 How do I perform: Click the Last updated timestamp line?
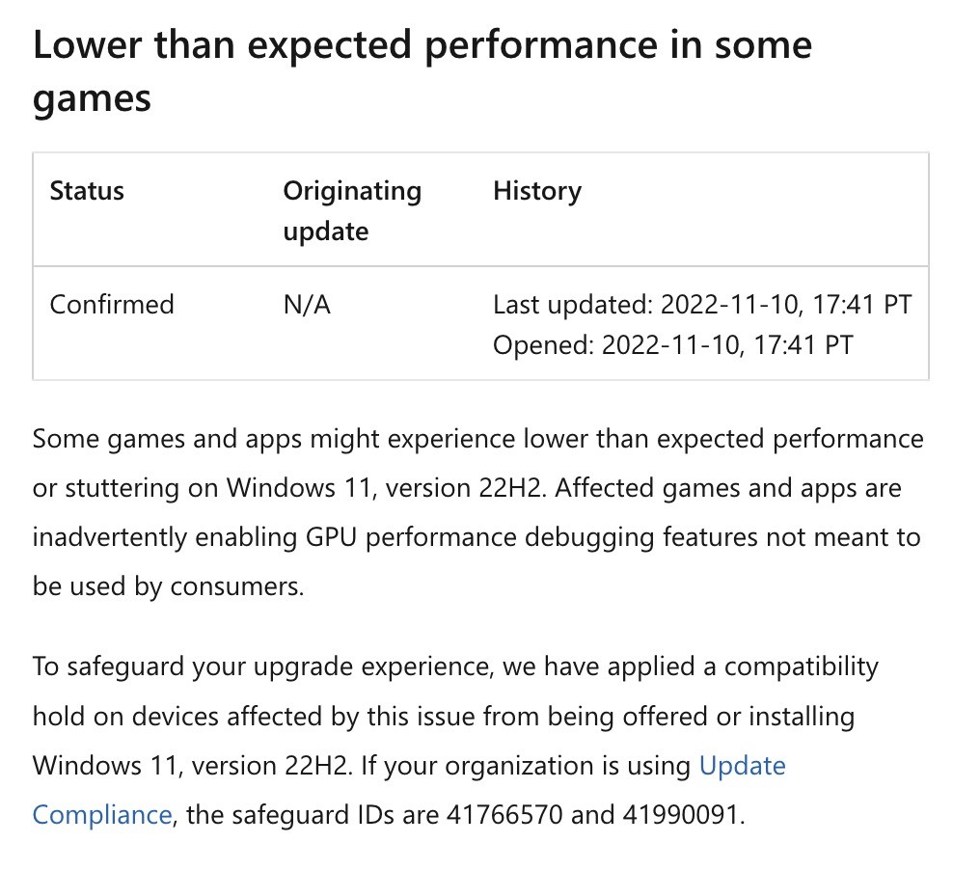(702, 305)
